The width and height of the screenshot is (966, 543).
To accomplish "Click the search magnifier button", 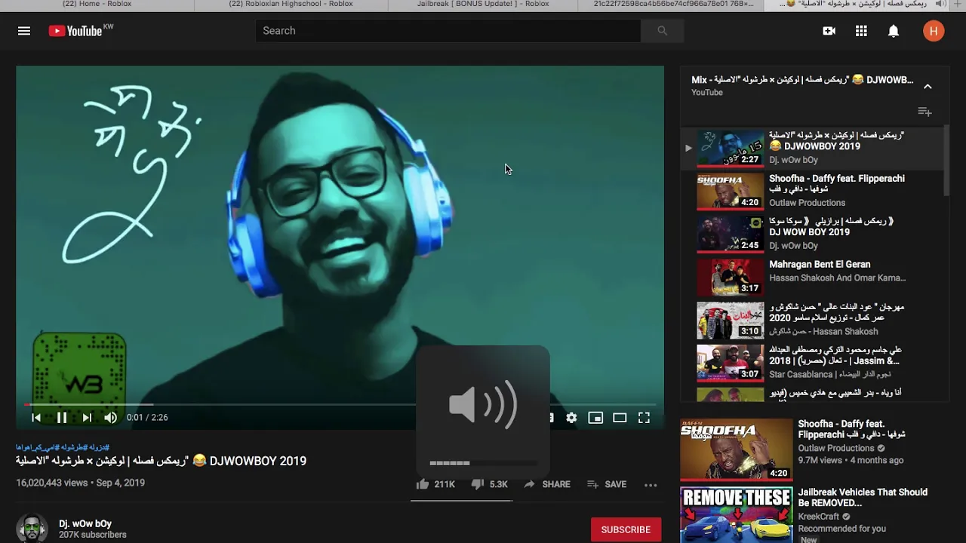I will click(662, 31).
